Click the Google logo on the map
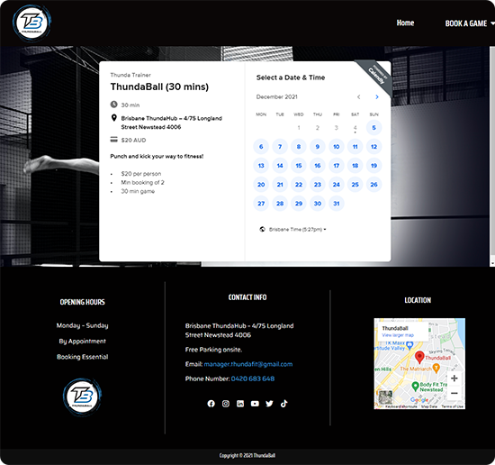 point(419,400)
